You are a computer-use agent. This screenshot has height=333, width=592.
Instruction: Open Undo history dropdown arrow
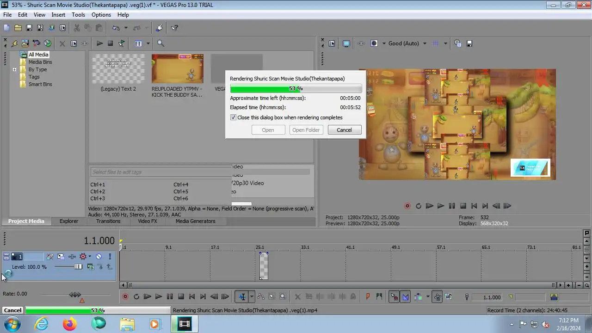click(x=125, y=28)
